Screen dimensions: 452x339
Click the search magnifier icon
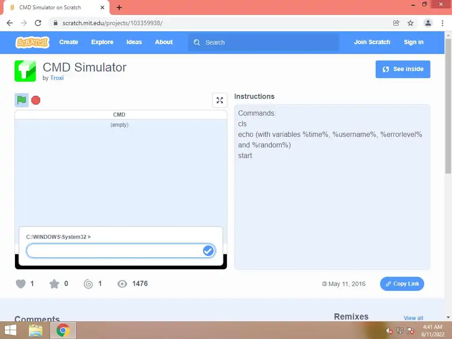coord(196,42)
